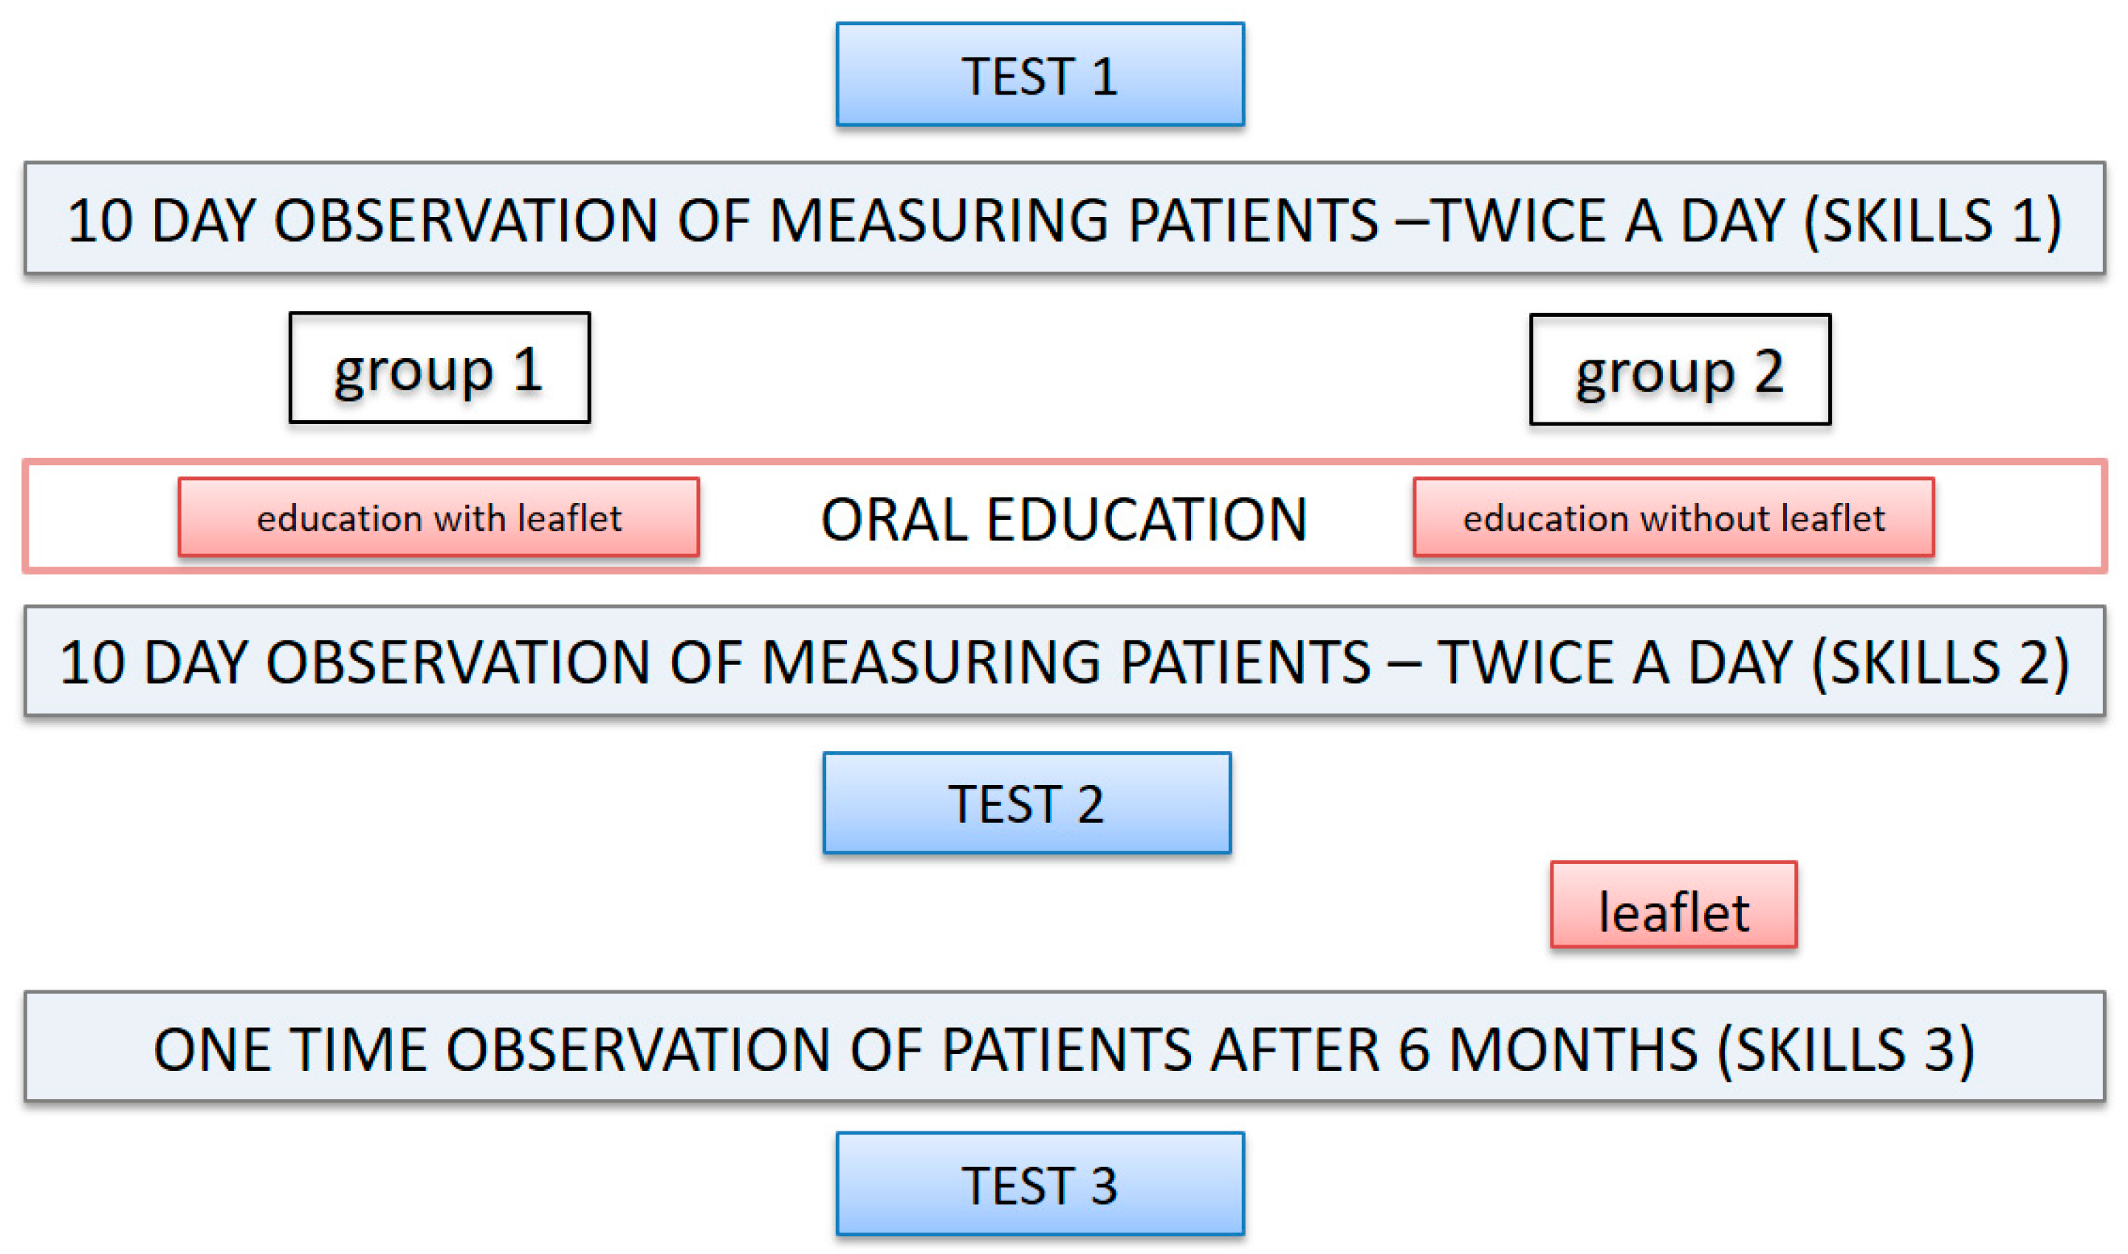2128x1254 pixels.
Task: Click 10 DAY in the SKILLS 1 box
Action: click(160, 221)
